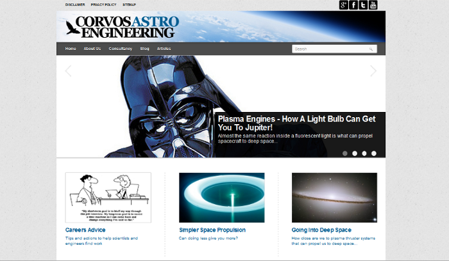Click 'Tips and actions to help scientists' text

coord(101,241)
